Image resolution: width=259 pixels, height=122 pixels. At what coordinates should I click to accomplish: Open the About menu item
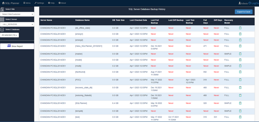(62, 3)
